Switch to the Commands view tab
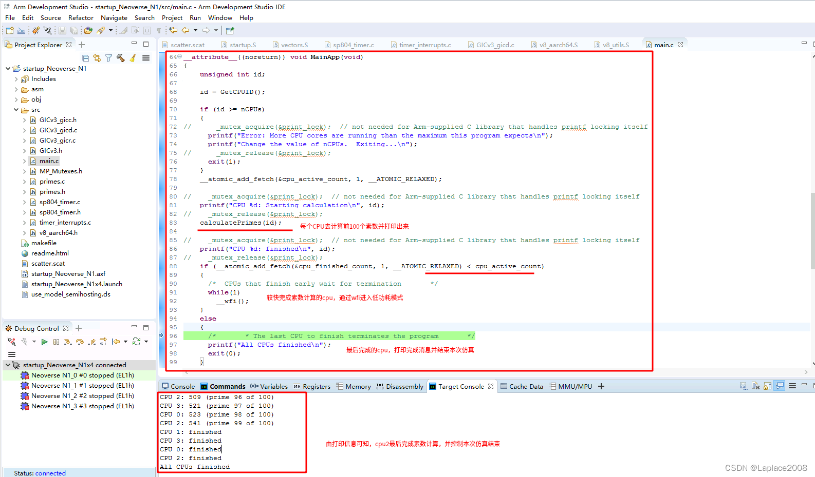Screen dimensions: 815x477 pyautogui.click(x=223, y=387)
